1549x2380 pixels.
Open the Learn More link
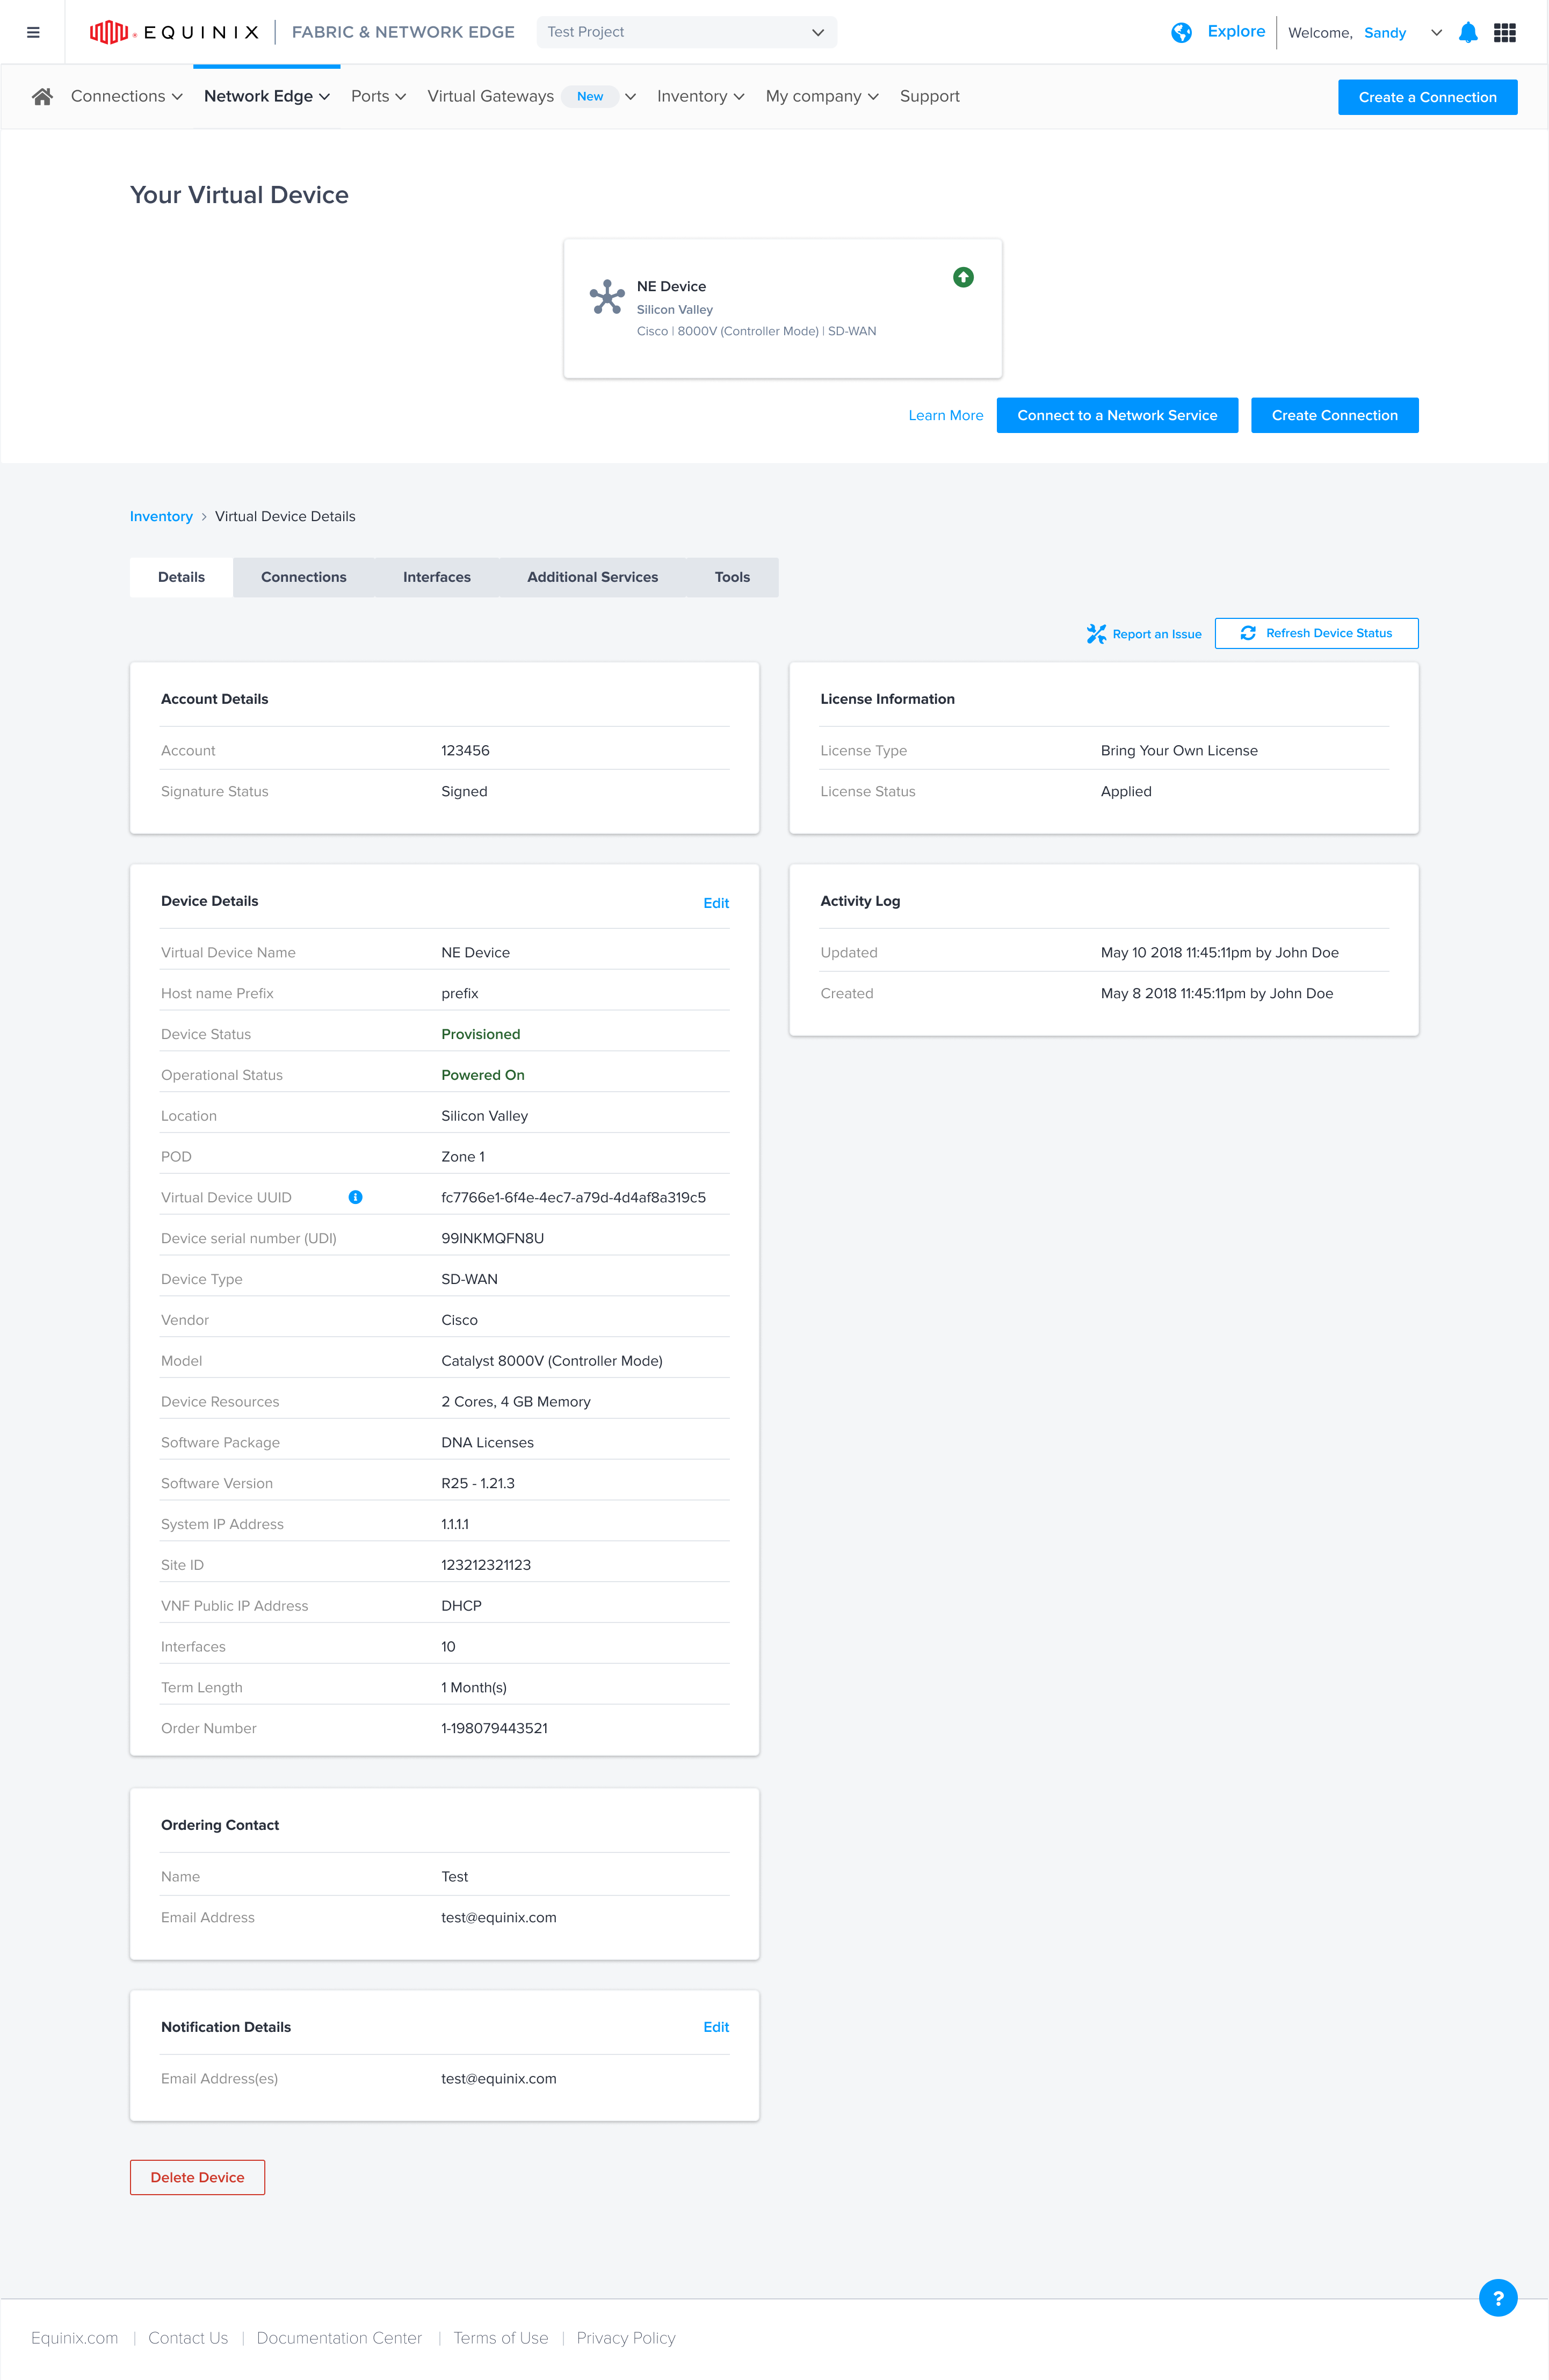945,416
